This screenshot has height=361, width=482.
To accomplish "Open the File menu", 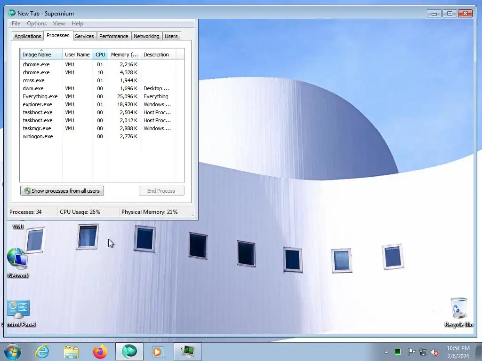I will [x=16, y=24].
